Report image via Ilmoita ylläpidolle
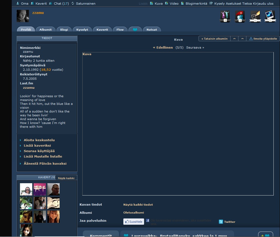The height and width of the screenshot is (237, 280). click(x=263, y=38)
